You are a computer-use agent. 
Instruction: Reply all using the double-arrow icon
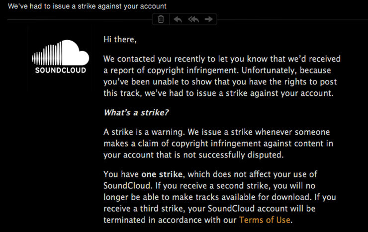click(193, 19)
